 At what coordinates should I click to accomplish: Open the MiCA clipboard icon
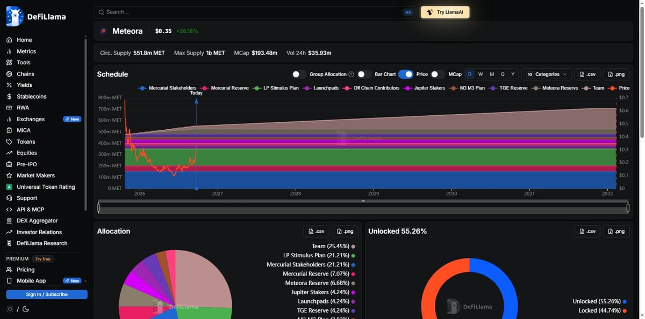[9, 130]
